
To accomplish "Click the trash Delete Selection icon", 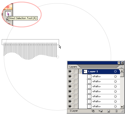I will [116, 111].
